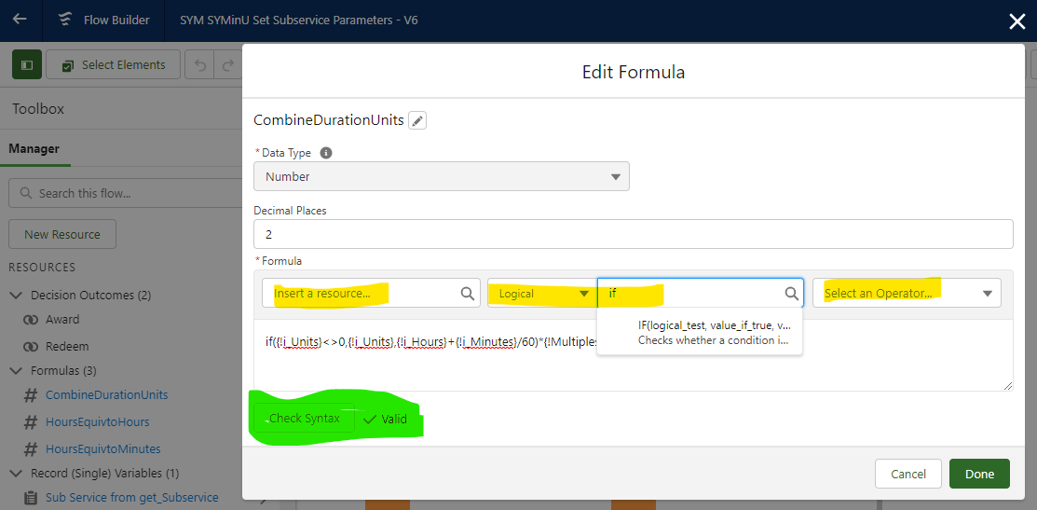Open the Select an Operator dropdown
Image resolution: width=1037 pixels, height=510 pixels.
907,293
